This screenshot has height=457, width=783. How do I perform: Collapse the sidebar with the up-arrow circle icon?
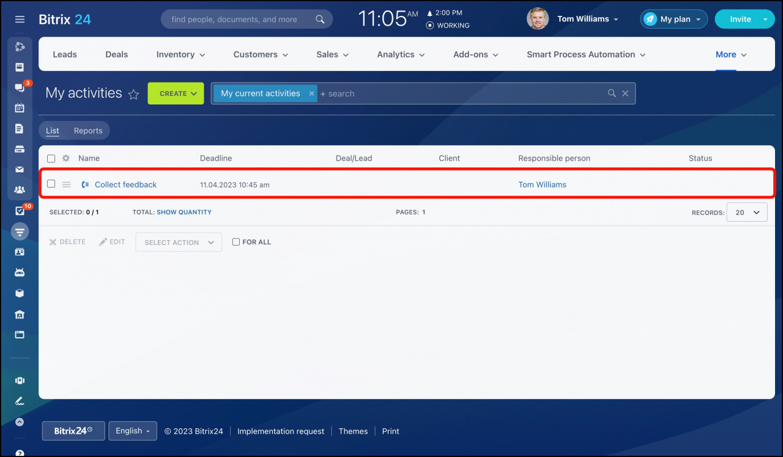click(x=20, y=422)
